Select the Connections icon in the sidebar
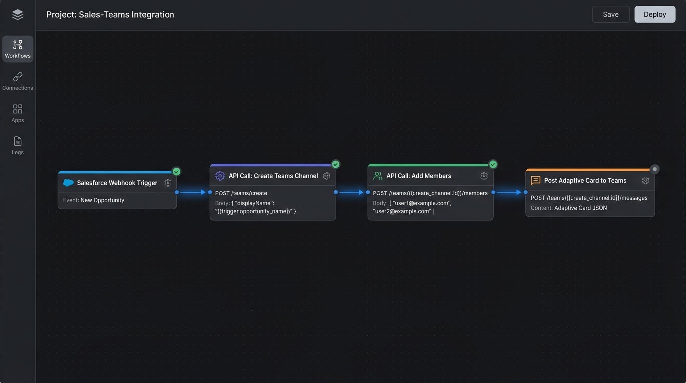686x383 pixels. (x=17, y=80)
